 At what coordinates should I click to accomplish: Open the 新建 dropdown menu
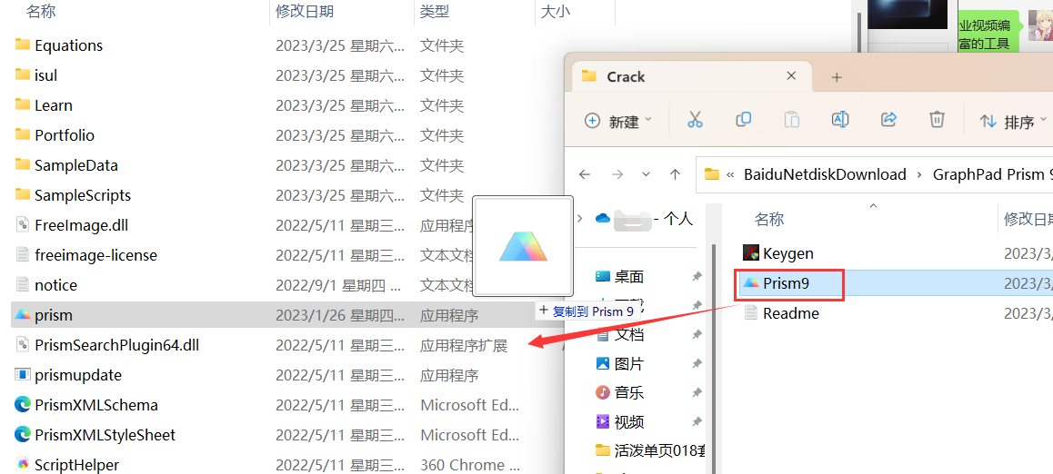pos(618,121)
